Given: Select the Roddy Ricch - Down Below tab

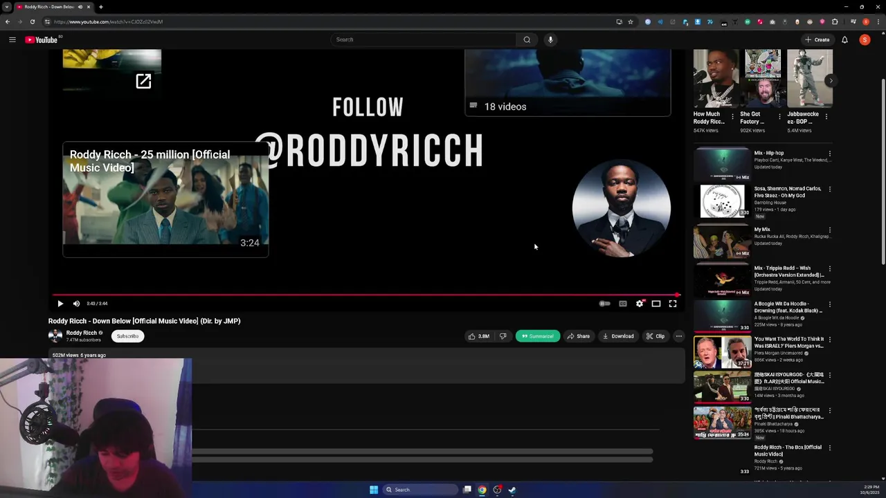Looking at the screenshot, I should pos(54,7).
